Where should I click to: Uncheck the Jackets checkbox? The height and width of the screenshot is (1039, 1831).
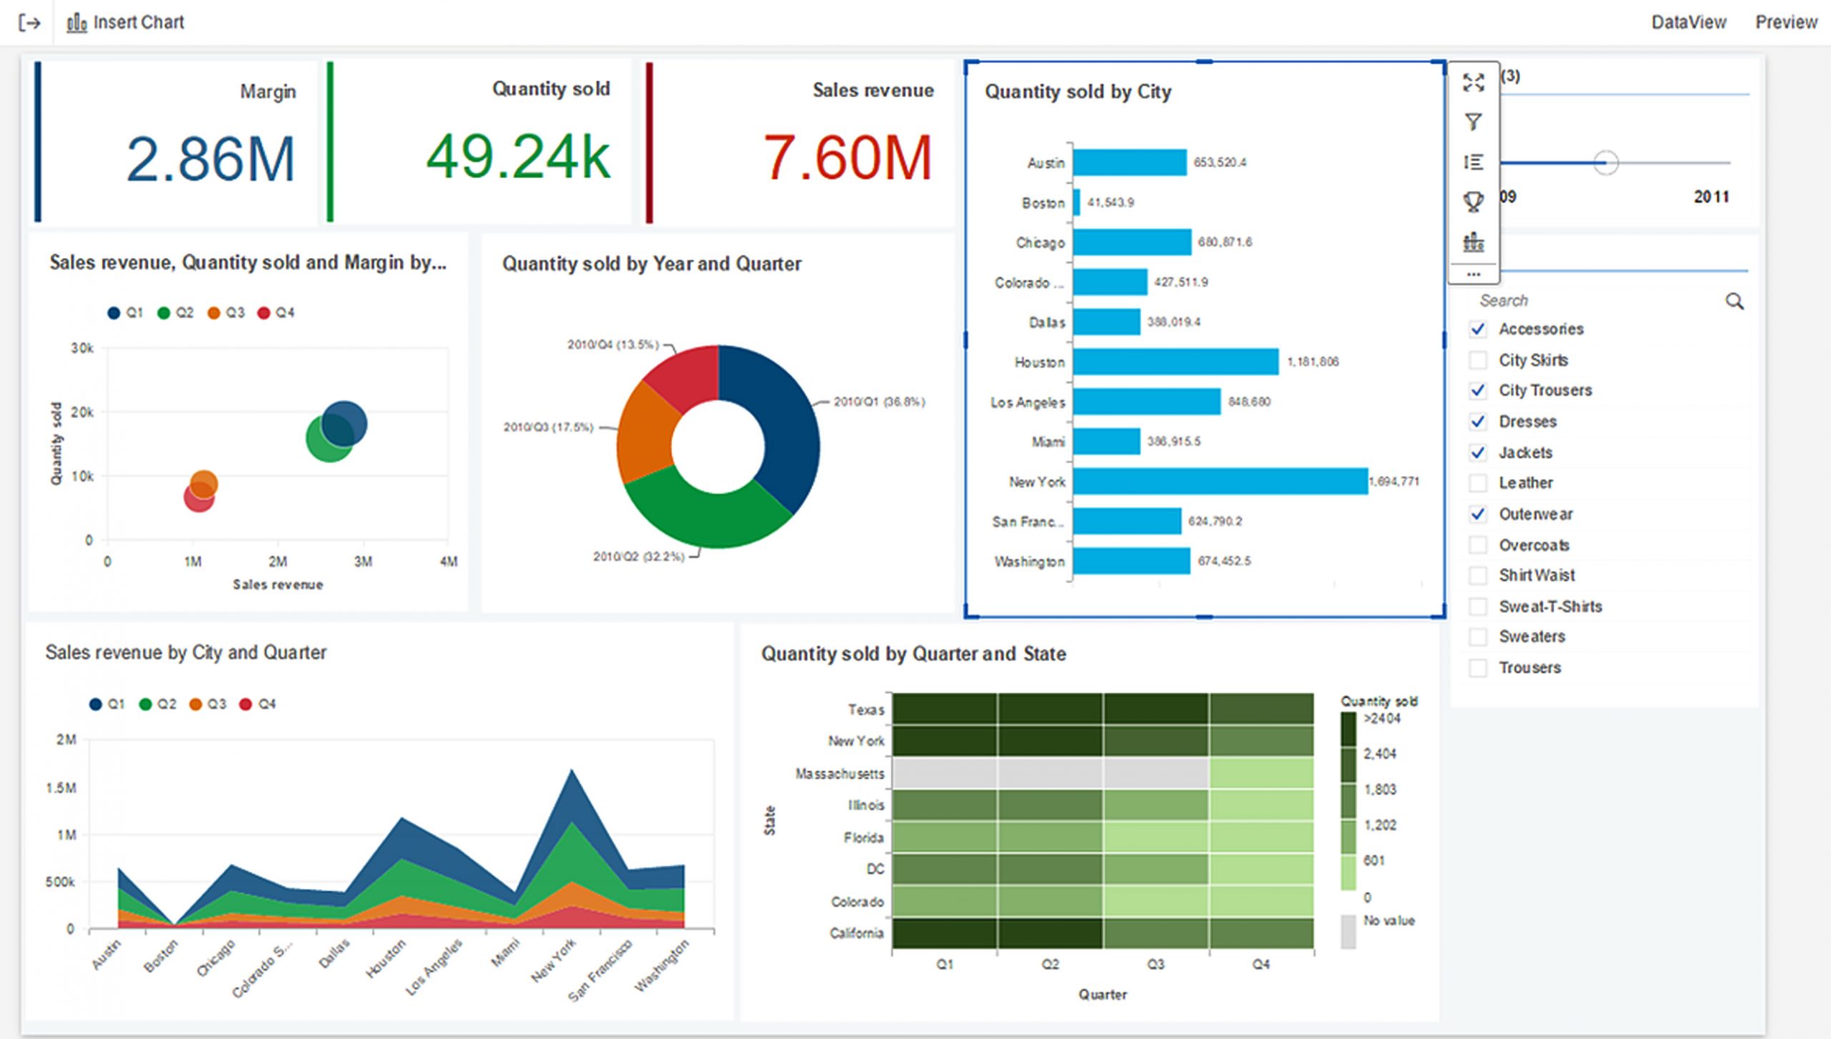click(1478, 452)
